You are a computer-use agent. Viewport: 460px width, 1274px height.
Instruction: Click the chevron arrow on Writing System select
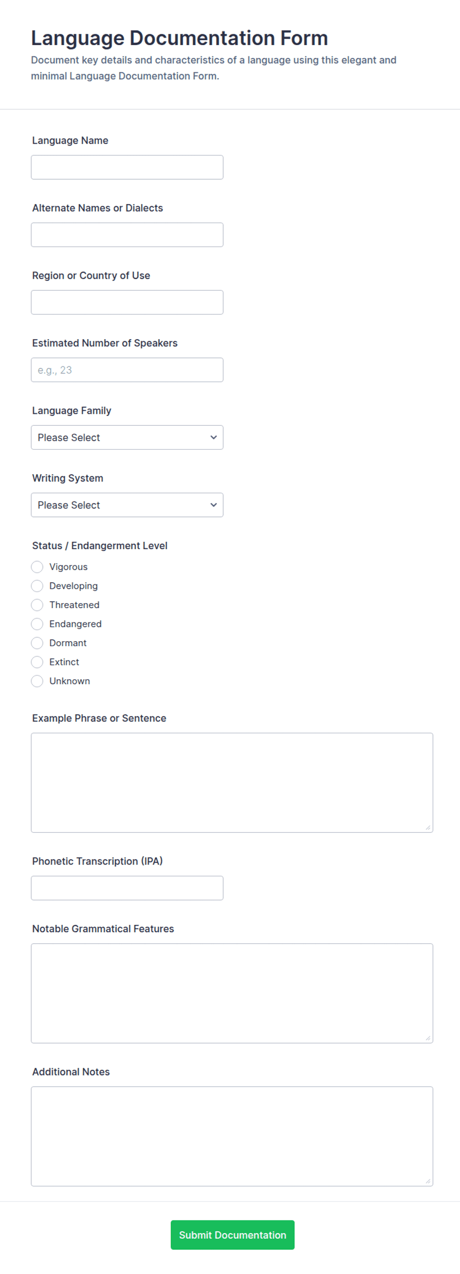point(214,505)
